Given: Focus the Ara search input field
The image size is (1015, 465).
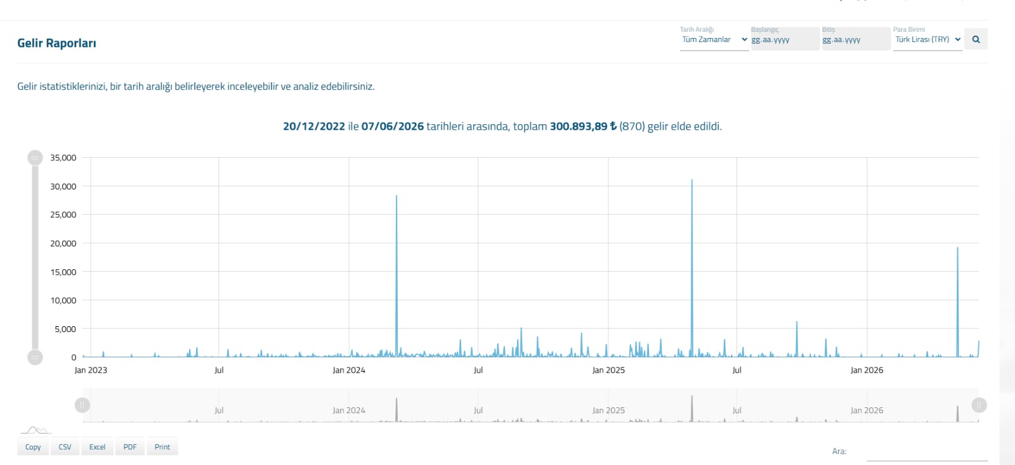Looking at the screenshot, I should tap(927, 452).
